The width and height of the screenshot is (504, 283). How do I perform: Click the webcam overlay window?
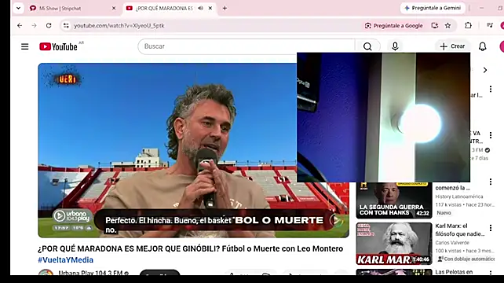pyautogui.click(x=383, y=117)
